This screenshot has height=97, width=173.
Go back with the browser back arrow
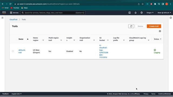(3, 4)
